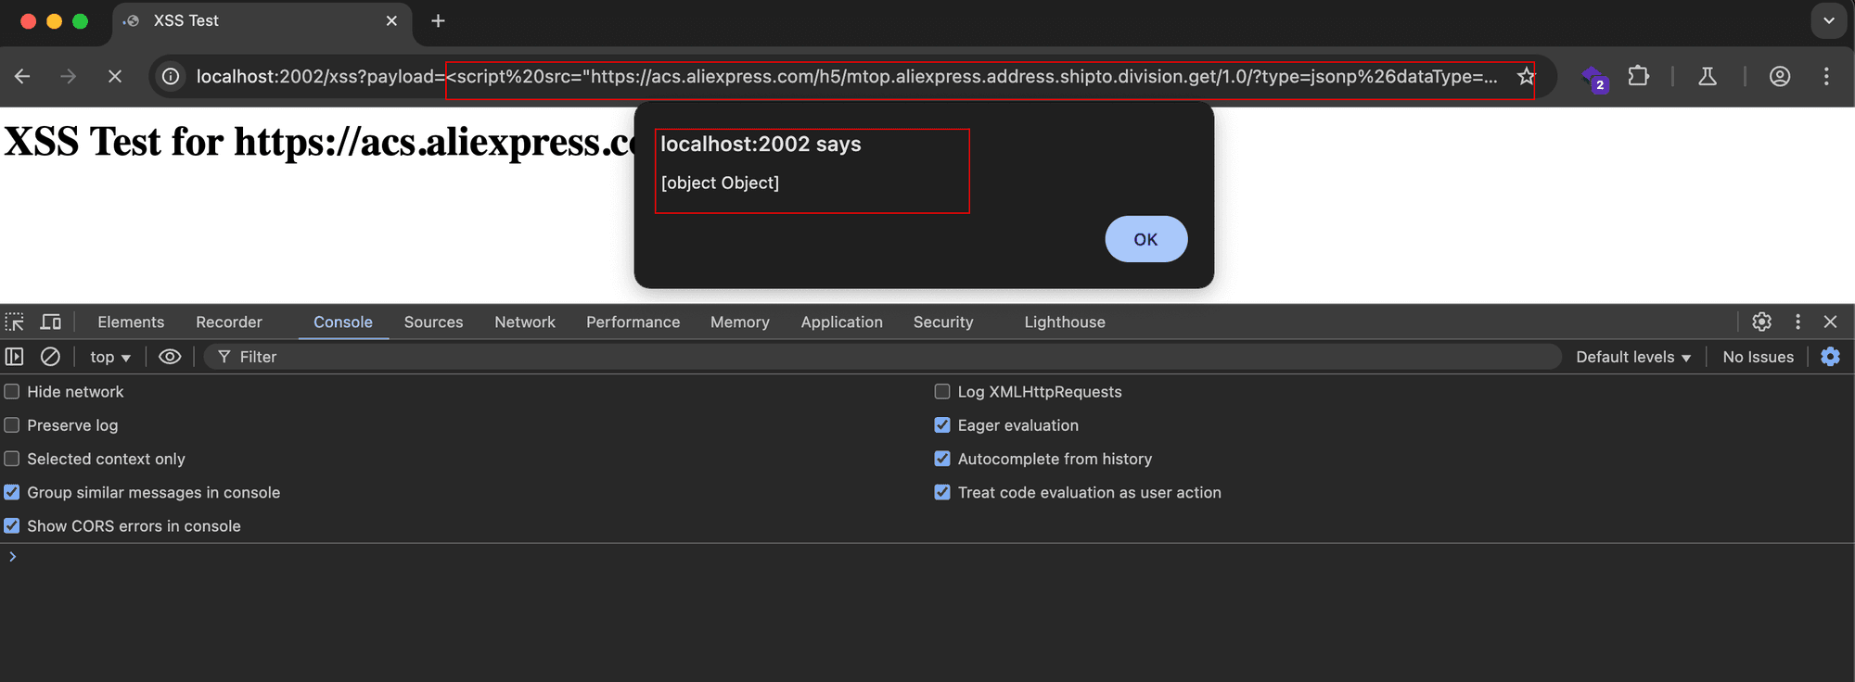Screen dimensions: 1855x682
Task: Switch to the Network tab
Action: (x=524, y=322)
